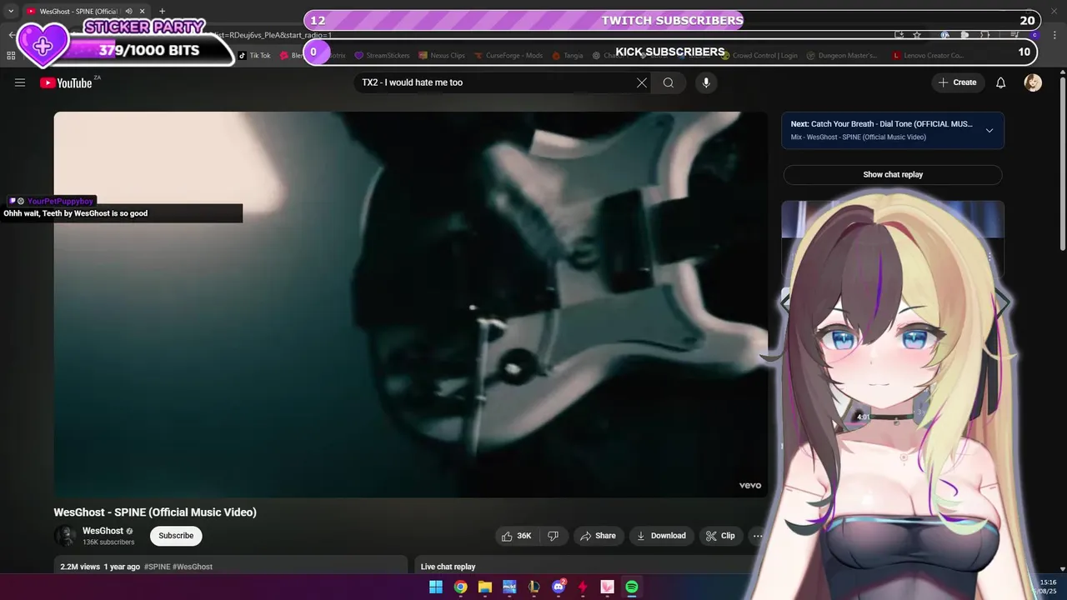Subscribe to the WesGhost channel
Image resolution: width=1067 pixels, height=600 pixels.
coord(176,536)
